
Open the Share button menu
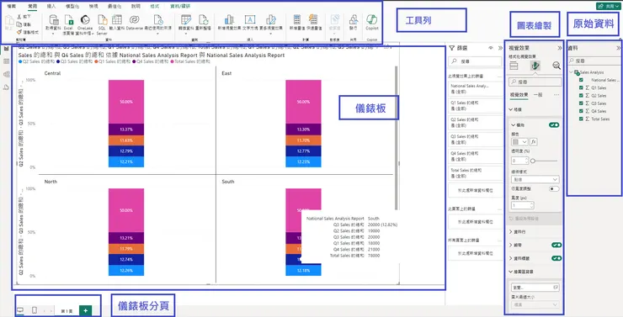coord(609,7)
